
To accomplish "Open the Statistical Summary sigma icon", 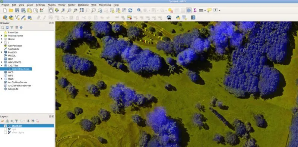I will 195,10.
